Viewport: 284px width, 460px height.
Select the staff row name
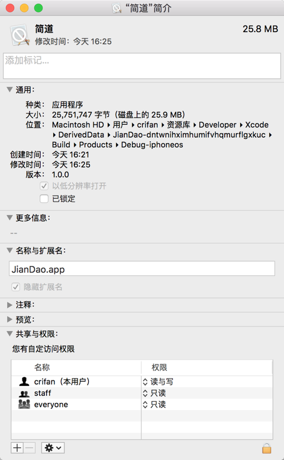(x=43, y=393)
